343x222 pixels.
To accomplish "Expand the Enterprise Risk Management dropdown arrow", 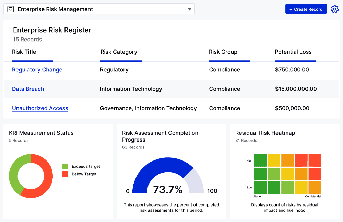I will pos(190,9).
